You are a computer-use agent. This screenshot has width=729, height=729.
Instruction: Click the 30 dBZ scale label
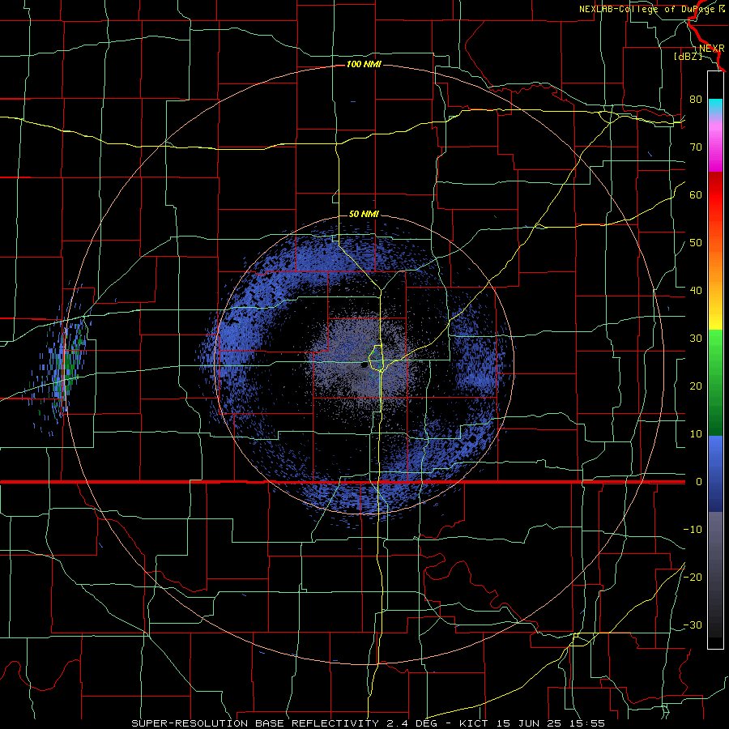tap(696, 338)
